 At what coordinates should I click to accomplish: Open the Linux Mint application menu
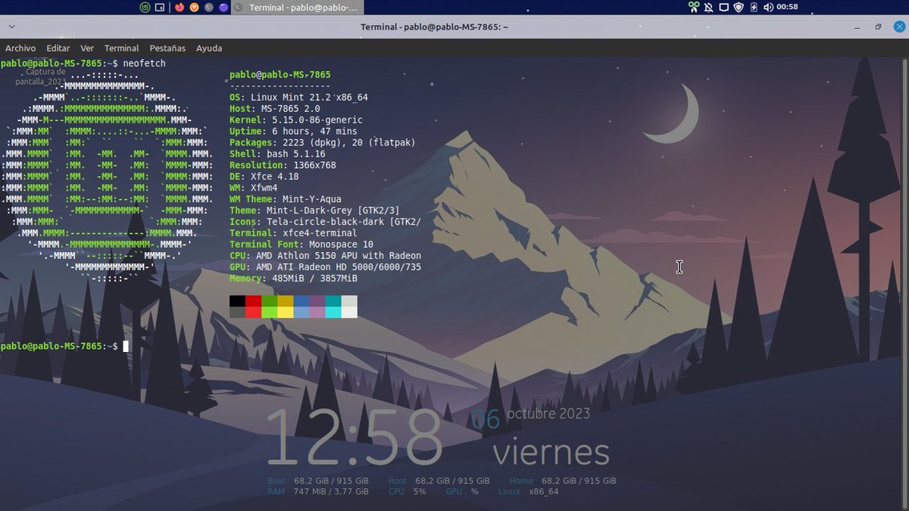(144, 8)
